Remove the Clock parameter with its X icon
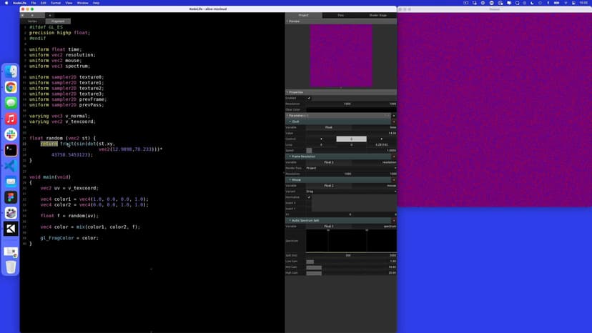This screenshot has height=333, width=592. [x=393, y=121]
